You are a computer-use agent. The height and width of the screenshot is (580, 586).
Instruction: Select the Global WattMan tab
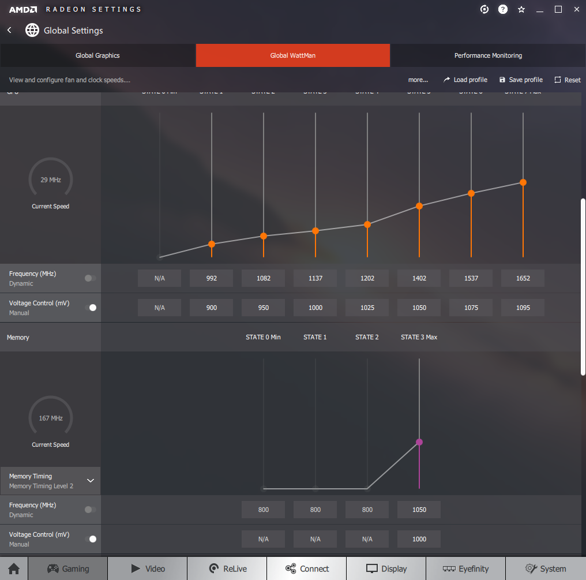(292, 55)
